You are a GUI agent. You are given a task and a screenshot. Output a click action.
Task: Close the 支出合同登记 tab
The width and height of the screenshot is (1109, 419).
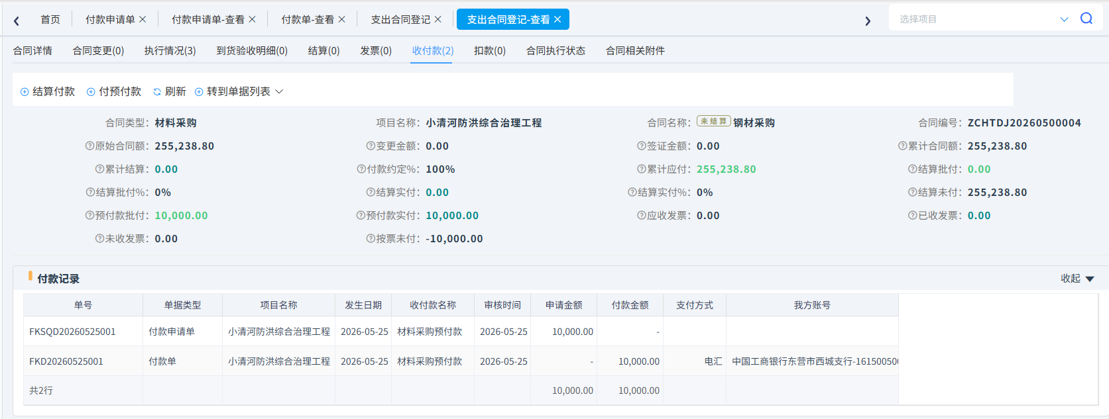438,20
